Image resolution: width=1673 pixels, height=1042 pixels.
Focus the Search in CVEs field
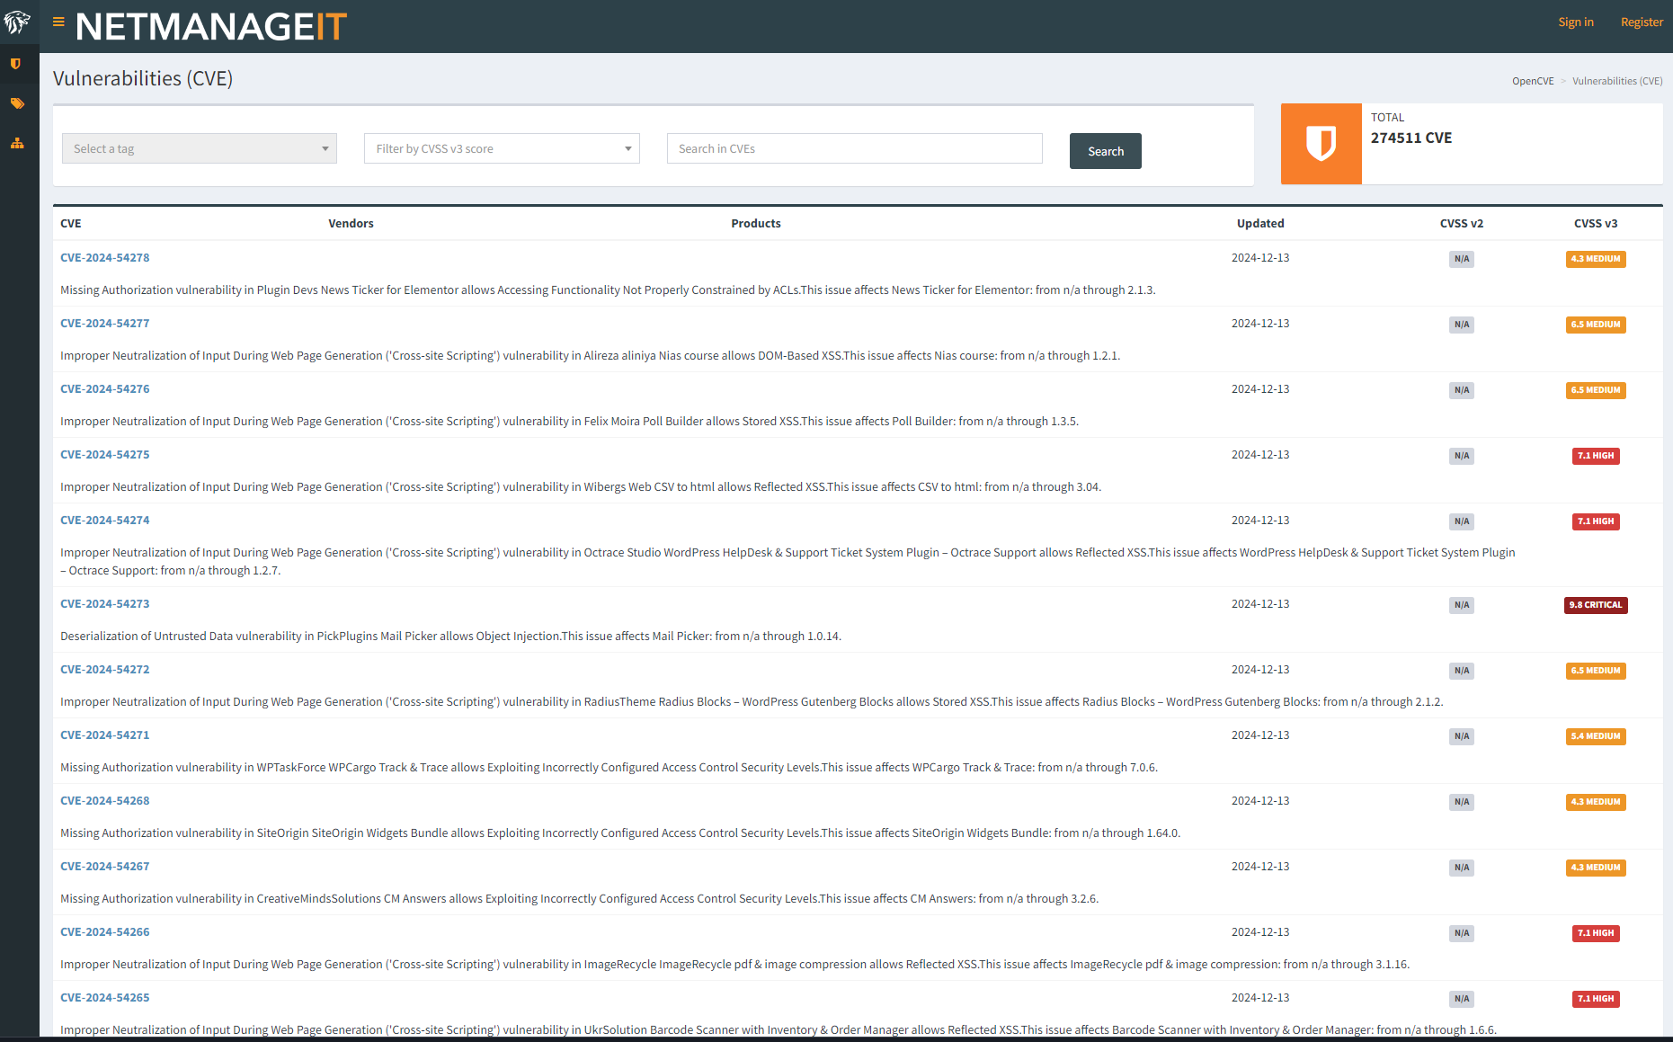pos(854,148)
